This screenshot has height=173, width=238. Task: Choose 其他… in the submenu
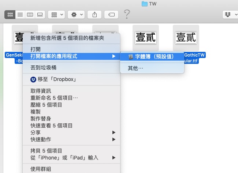(152, 68)
